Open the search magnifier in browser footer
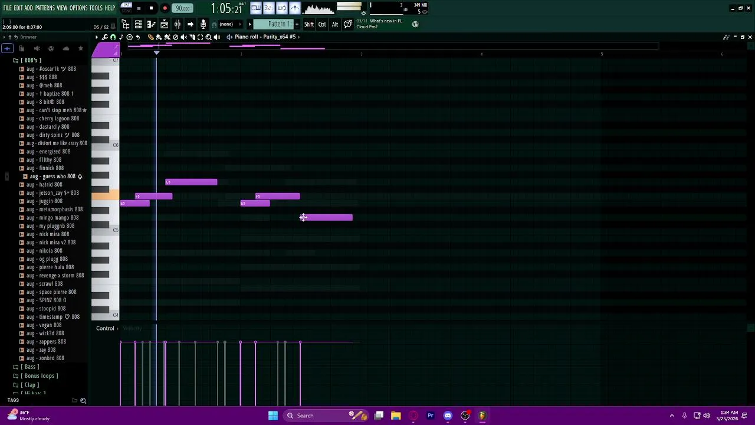755x425 pixels. tap(83, 401)
